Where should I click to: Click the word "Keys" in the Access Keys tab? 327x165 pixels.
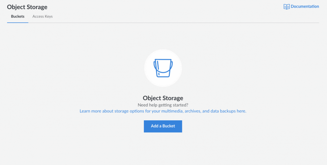[49, 17]
